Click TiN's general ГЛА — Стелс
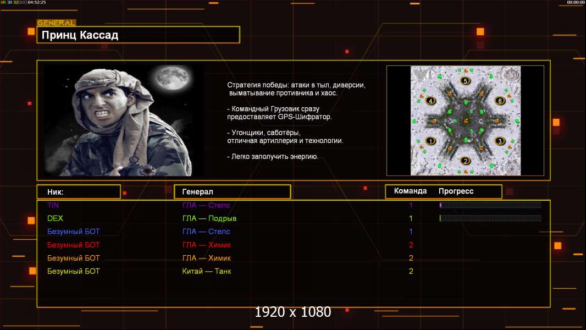Viewport: 586px width, 330px height. pyautogui.click(x=206, y=205)
